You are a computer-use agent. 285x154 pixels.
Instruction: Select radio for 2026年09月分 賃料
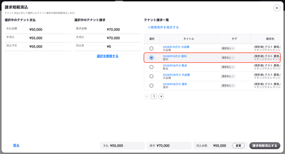click(x=151, y=86)
